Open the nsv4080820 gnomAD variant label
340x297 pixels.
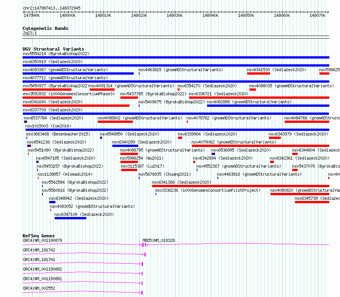coord(305,190)
